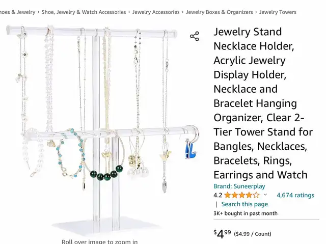Select the Jewelry Towers breadcrumb
Screen dimensions: 326x244
pyautogui.click(x=278, y=12)
